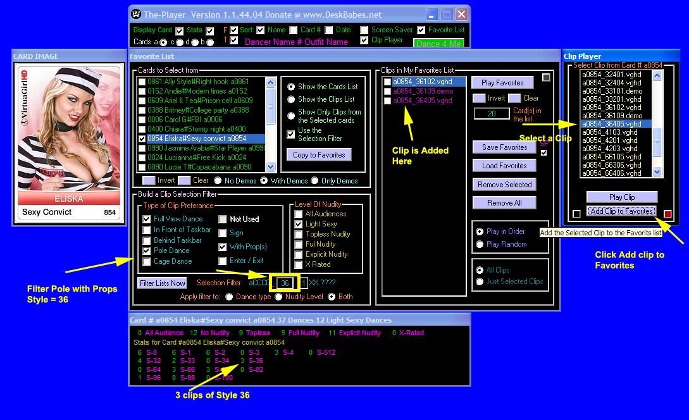Click the Copy to Favorites button
The image size is (689, 420).
pos(319,154)
